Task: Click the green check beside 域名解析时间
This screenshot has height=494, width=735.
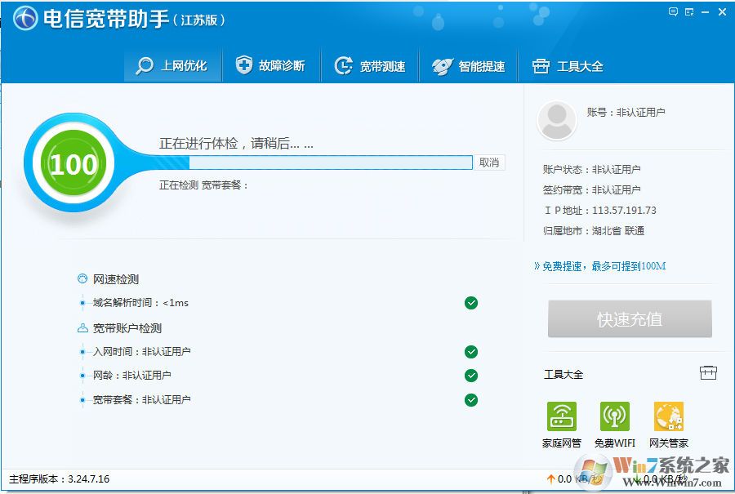Action: click(471, 303)
